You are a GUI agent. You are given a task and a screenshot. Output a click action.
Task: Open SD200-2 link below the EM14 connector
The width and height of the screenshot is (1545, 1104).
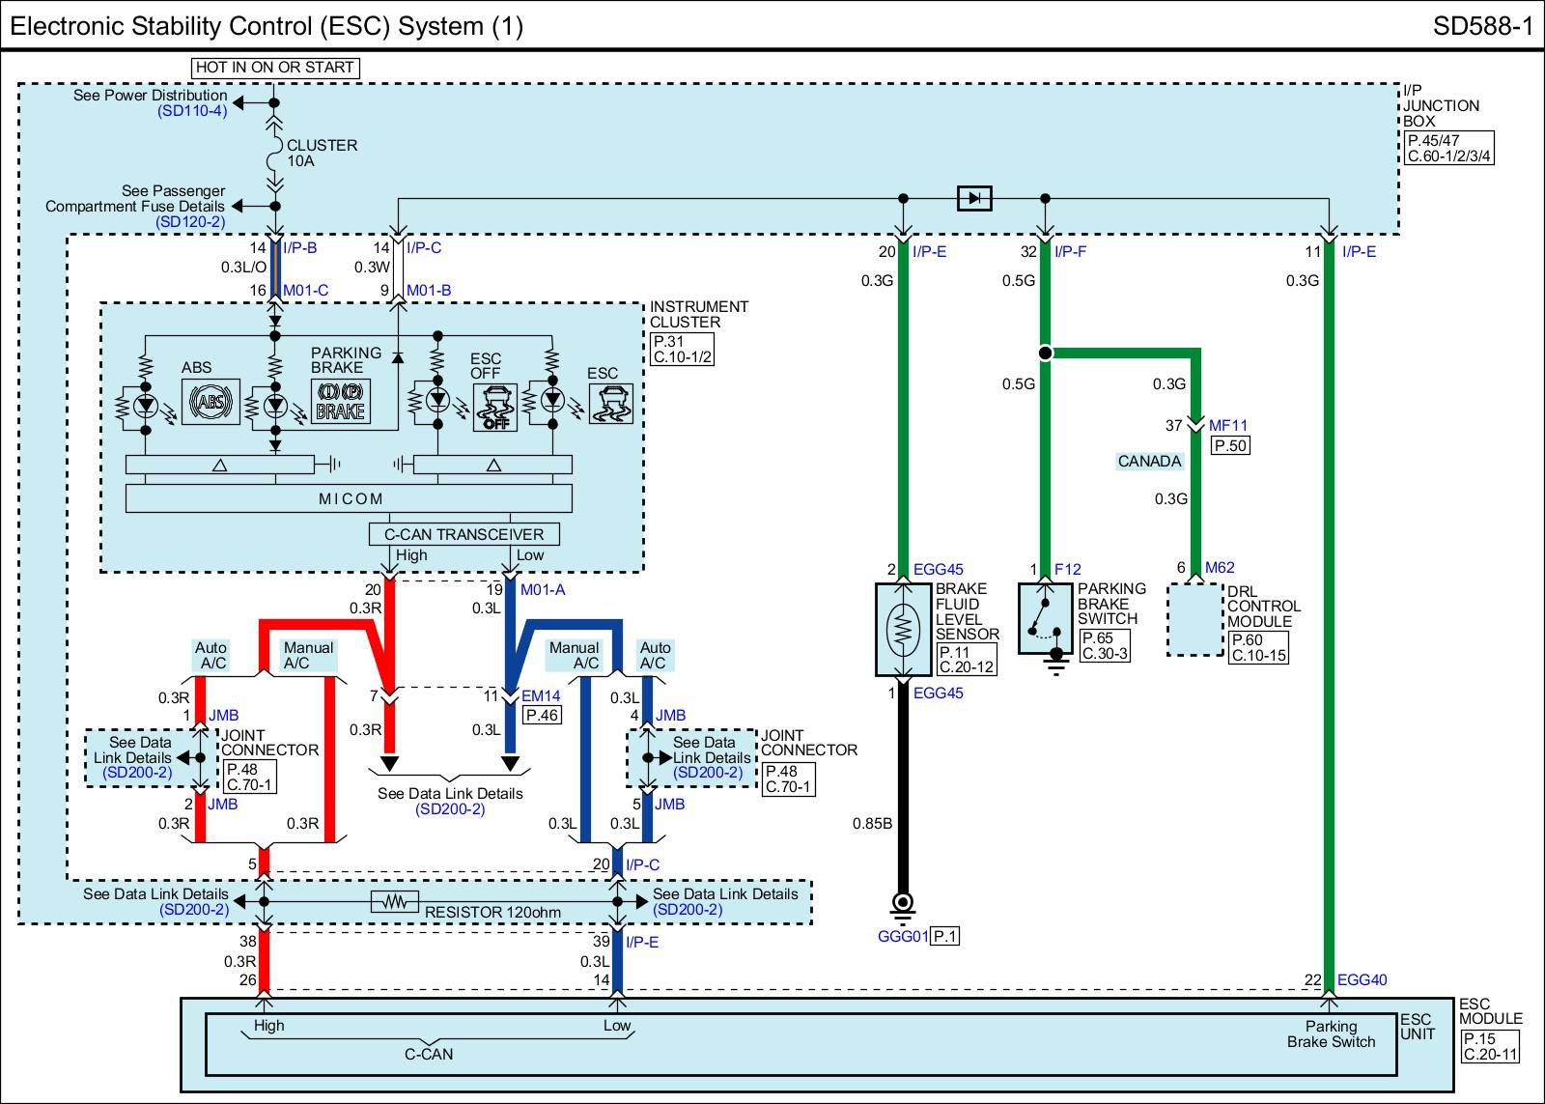pyautogui.click(x=450, y=809)
